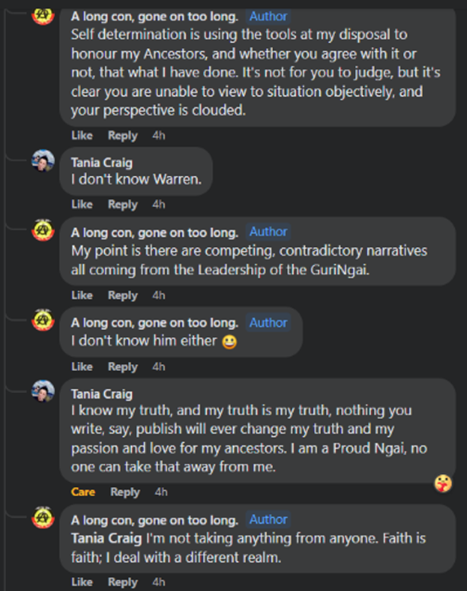Reply to the "Faith is faith" comment

(x=122, y=582)
